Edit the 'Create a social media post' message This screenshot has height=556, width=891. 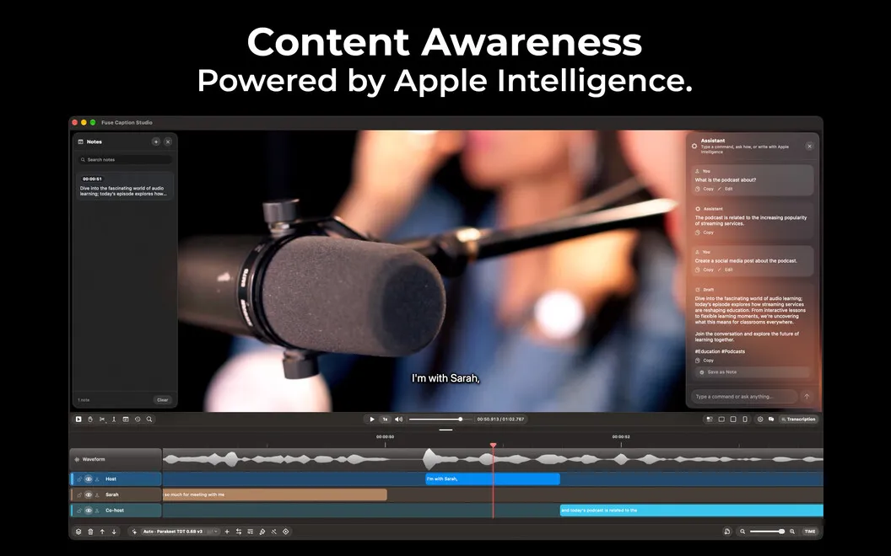pyautogui.click(x=725, y=270)
